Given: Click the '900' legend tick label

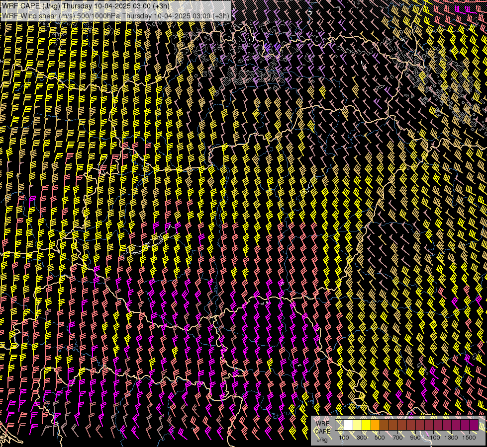Looking at the screenshot, I should pyautogui.click(x=415, y=438).
